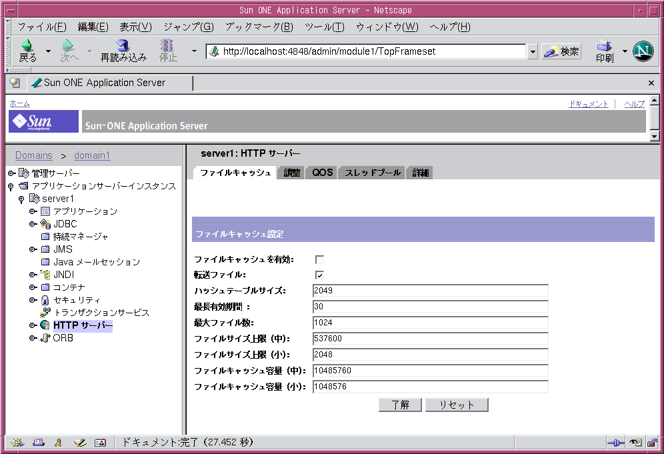664x454 pixels.
Task: Click the Netscape N logo icon
Action: click(643, 51)
